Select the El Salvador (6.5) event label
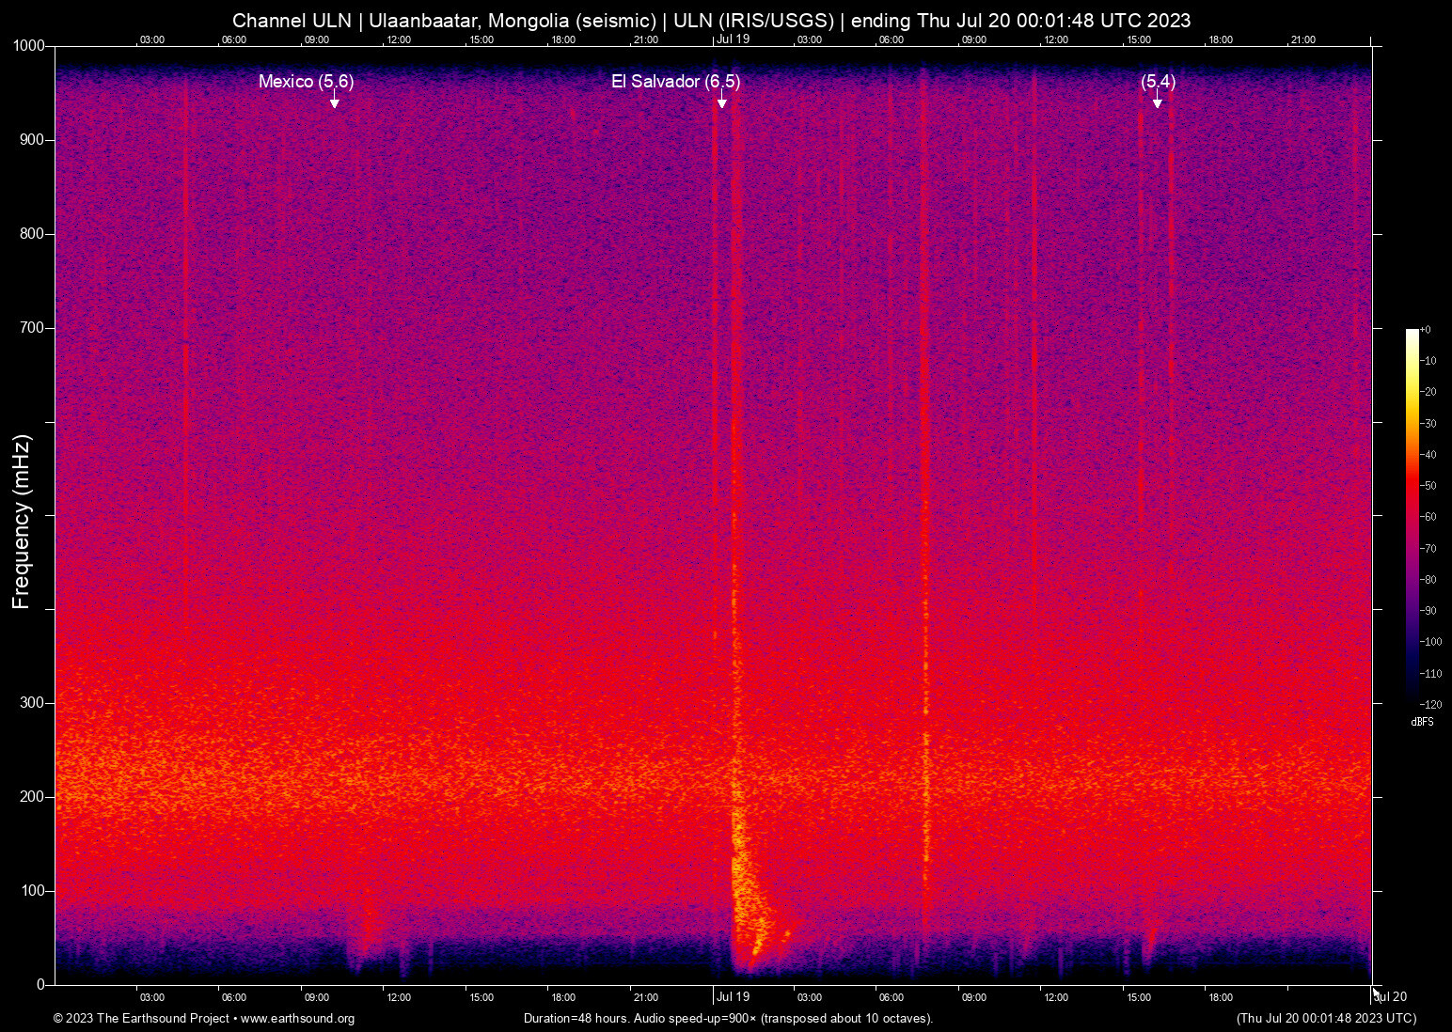Screen dimensions: 1452x1032 pos(675,82)
